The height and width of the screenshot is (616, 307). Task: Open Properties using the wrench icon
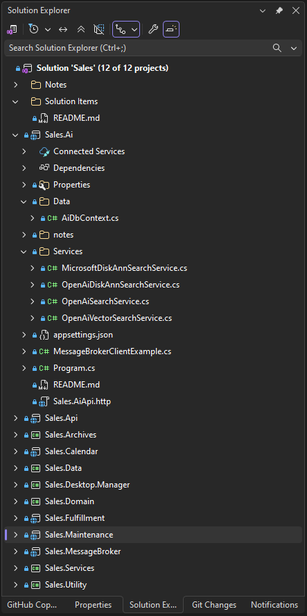tap(153, 29)
